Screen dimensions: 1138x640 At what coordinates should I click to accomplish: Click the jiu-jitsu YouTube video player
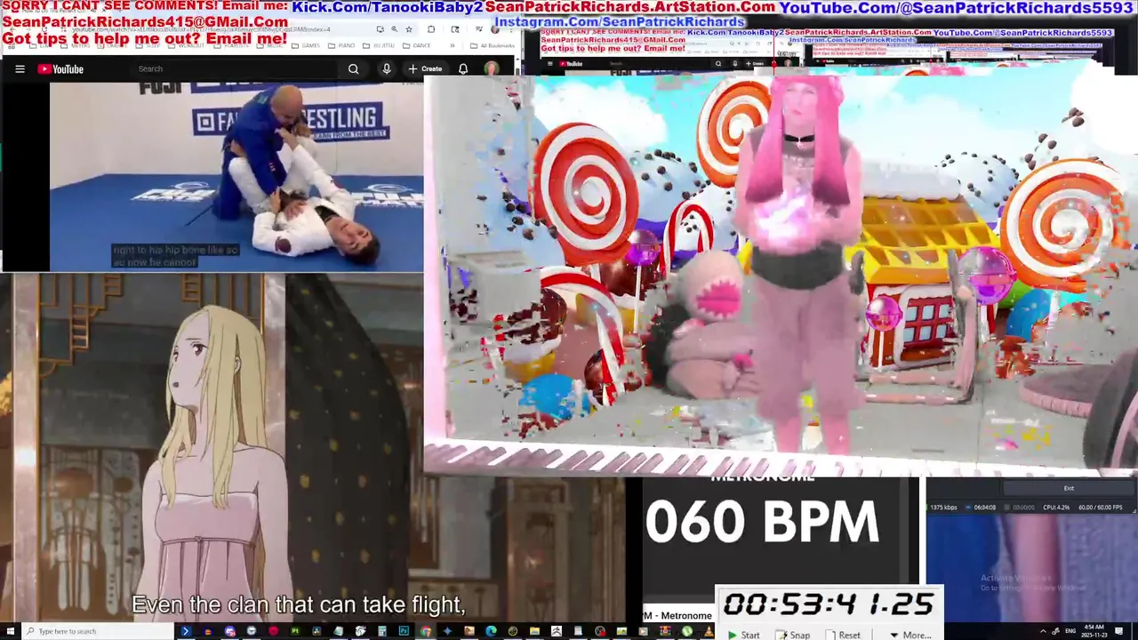[x=236, y=177]
